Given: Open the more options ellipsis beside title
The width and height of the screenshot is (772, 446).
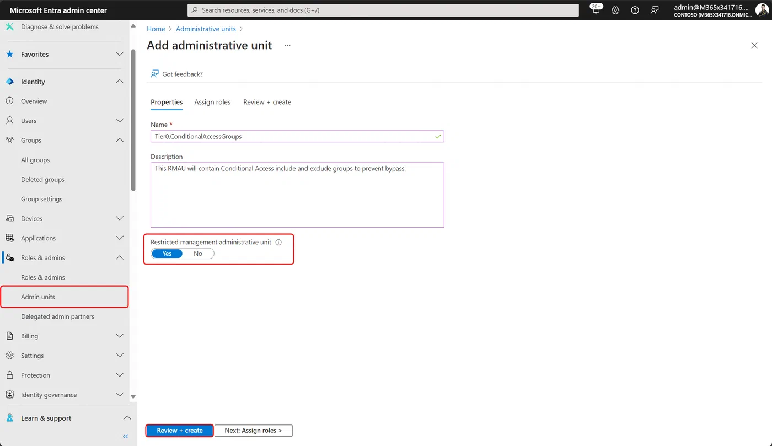Looking at the screenshot, I should click(x=287, y=46).
